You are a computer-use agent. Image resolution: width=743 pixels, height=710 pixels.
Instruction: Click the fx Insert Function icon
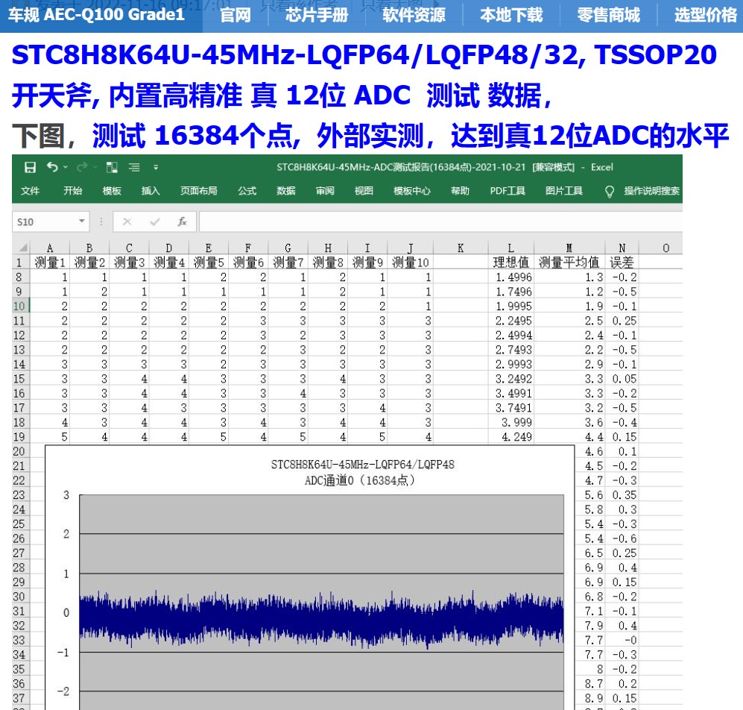click(182, 222)
